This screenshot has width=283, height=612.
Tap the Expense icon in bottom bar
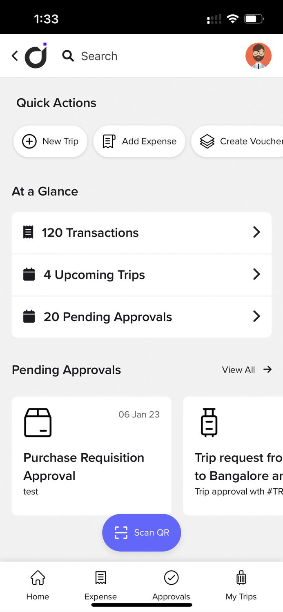[x=100, y=578]
